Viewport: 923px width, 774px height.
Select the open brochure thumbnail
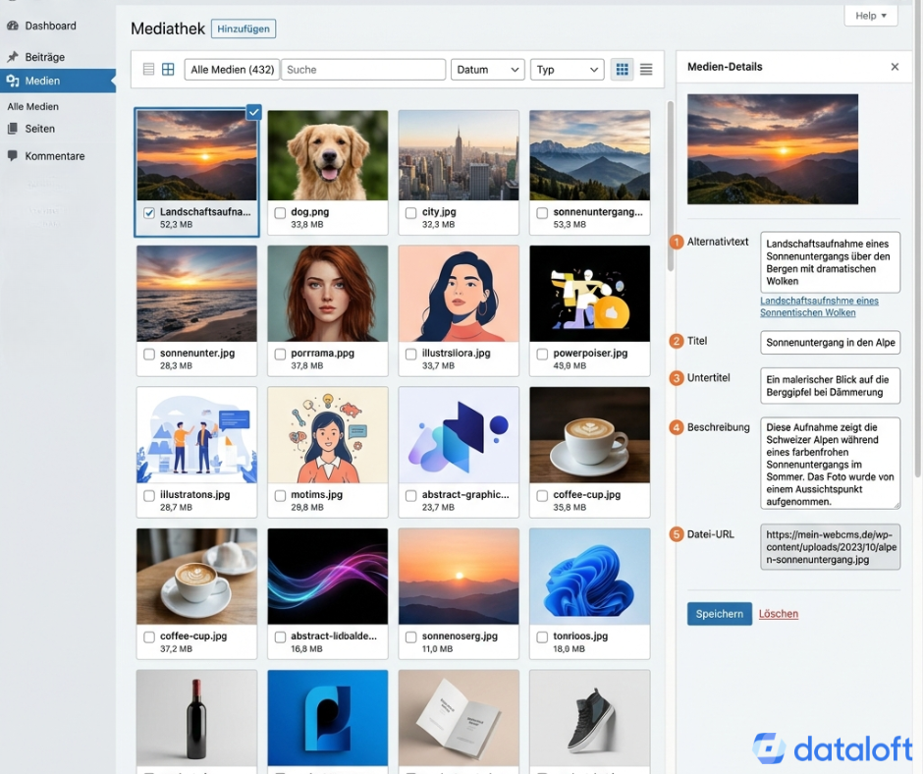[x=459, y=718]
